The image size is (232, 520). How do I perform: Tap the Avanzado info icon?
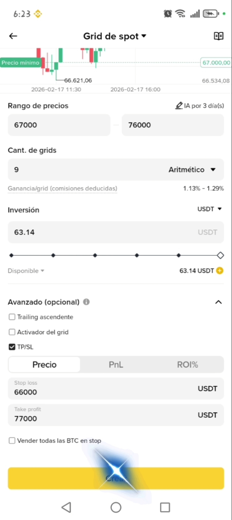[x=86, y=302]
